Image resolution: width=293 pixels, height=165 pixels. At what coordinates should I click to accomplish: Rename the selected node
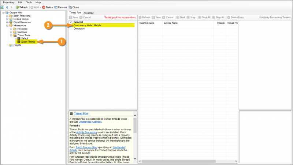60,7
